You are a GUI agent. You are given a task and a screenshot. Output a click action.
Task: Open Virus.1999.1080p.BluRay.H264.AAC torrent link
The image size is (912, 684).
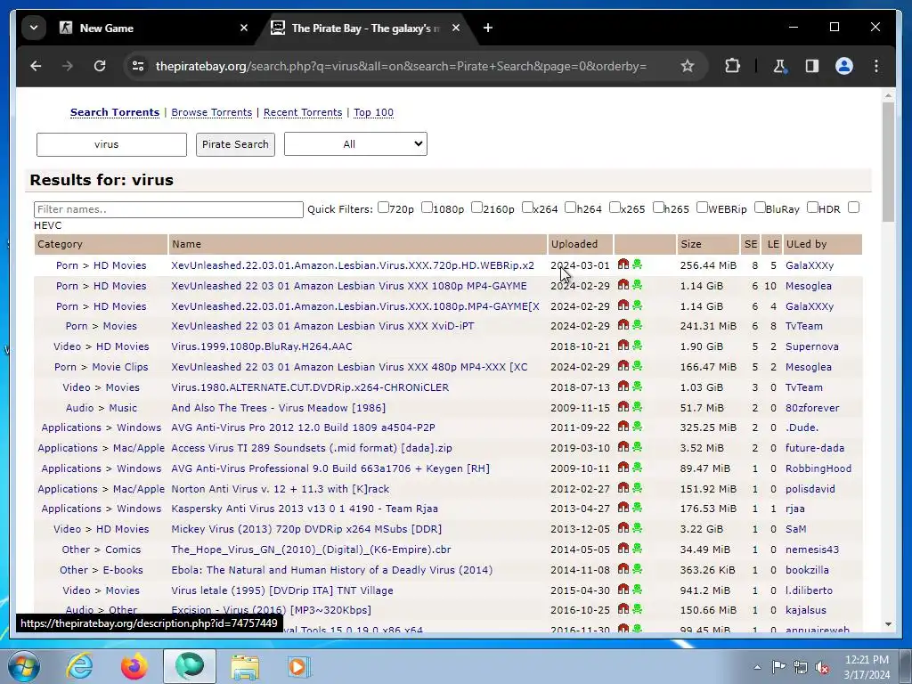tap(262, 346)
